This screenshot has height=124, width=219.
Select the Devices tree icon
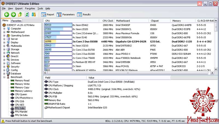[8, 60]
